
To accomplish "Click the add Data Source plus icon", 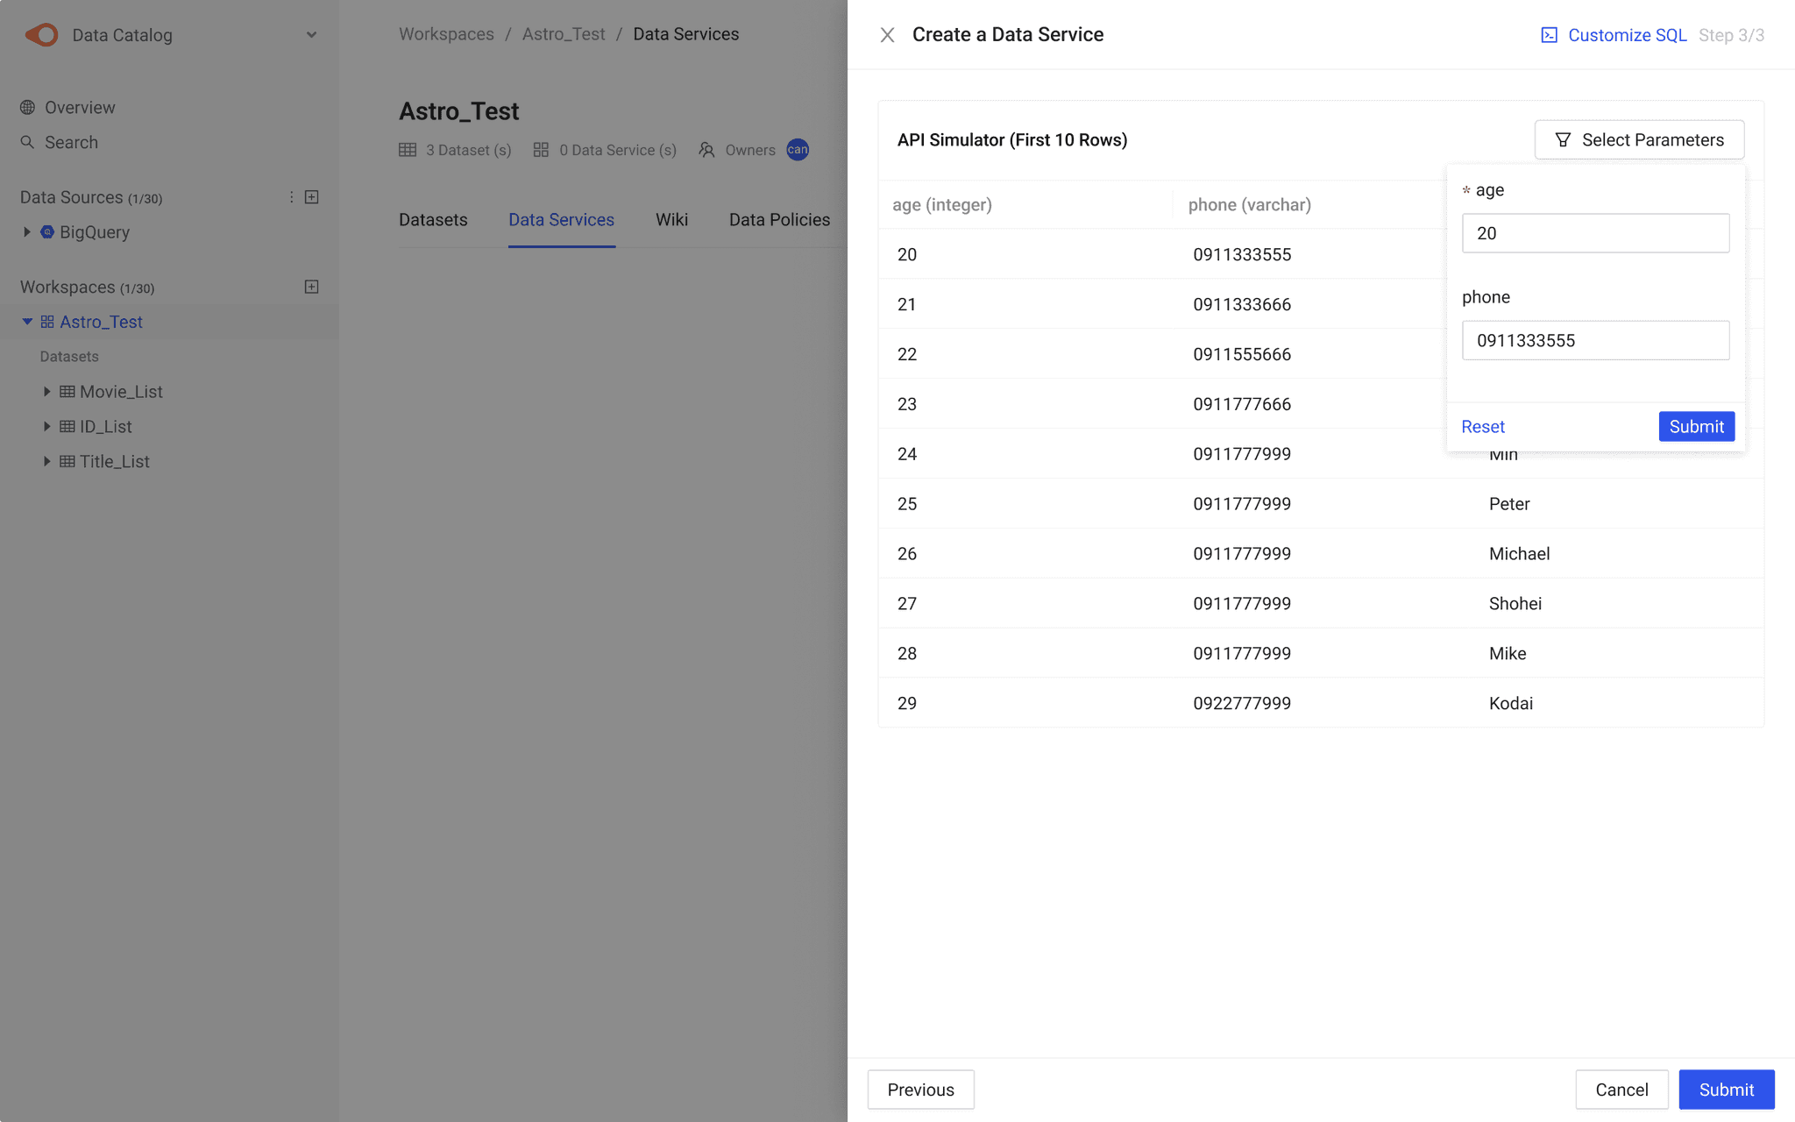I will (311, 197).
